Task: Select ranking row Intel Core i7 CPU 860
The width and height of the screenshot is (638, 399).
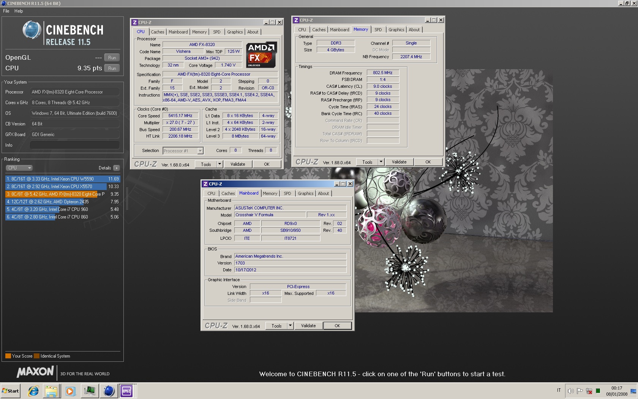Action: click(x=63, y=217)
